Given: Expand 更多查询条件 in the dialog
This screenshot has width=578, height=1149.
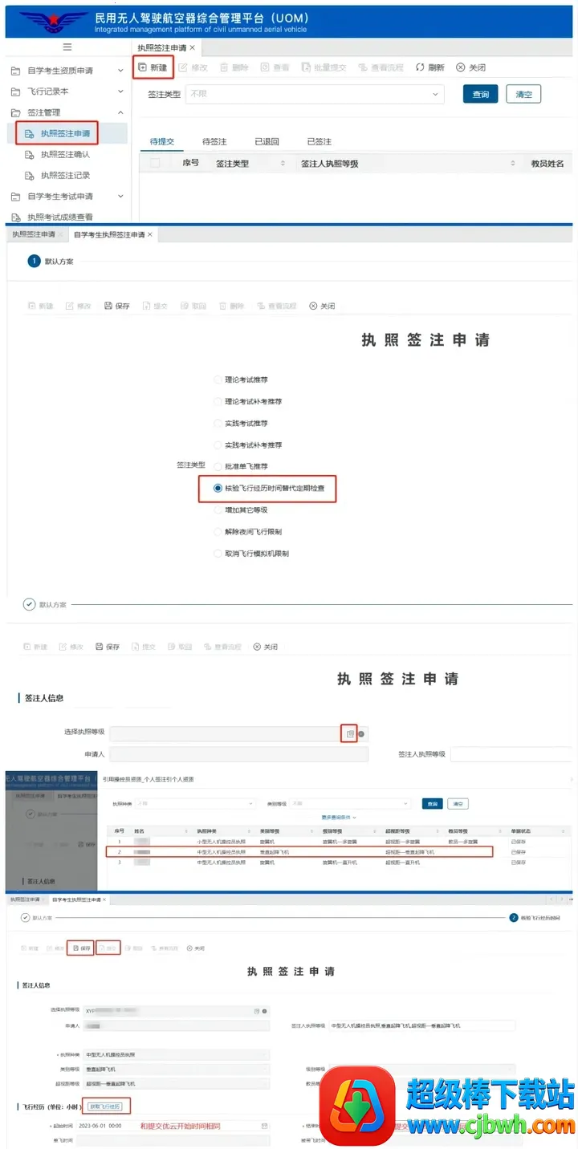Looking at the screenshot, I should (x=338, y=818).
